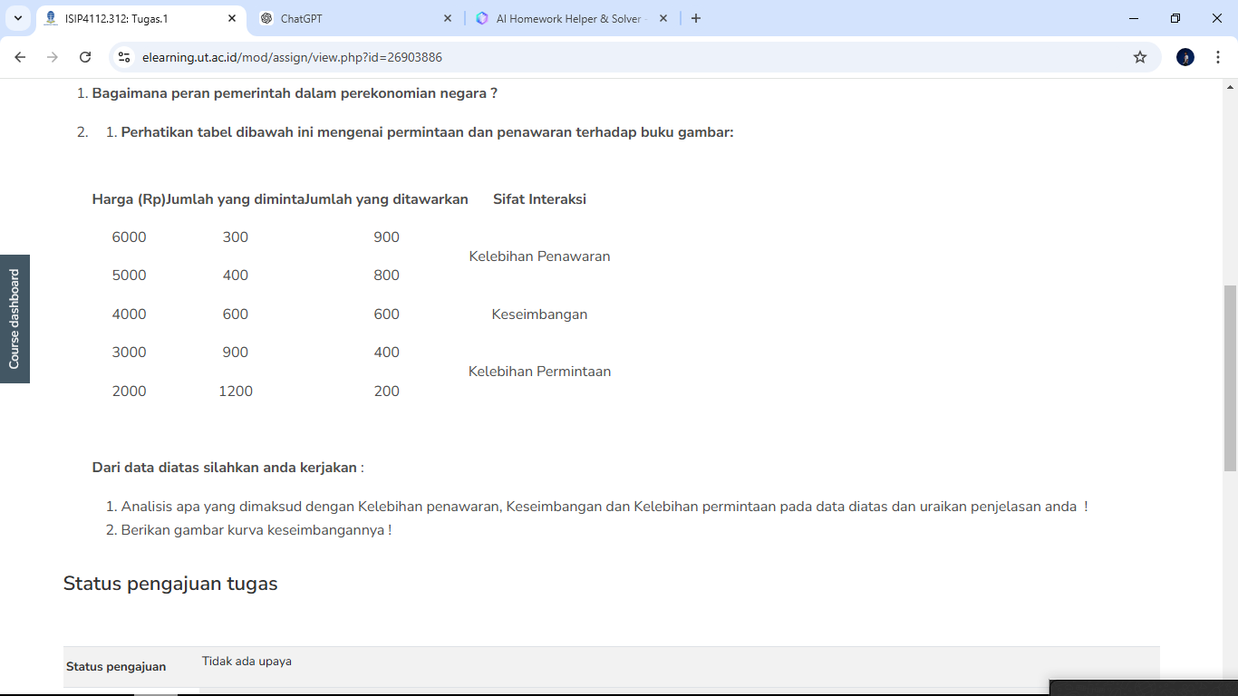Click the 'Status pengajuan' row label

tap(116, 667)
